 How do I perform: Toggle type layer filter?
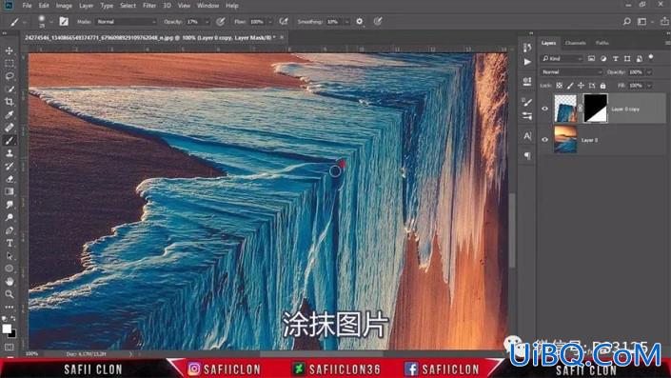616,59
